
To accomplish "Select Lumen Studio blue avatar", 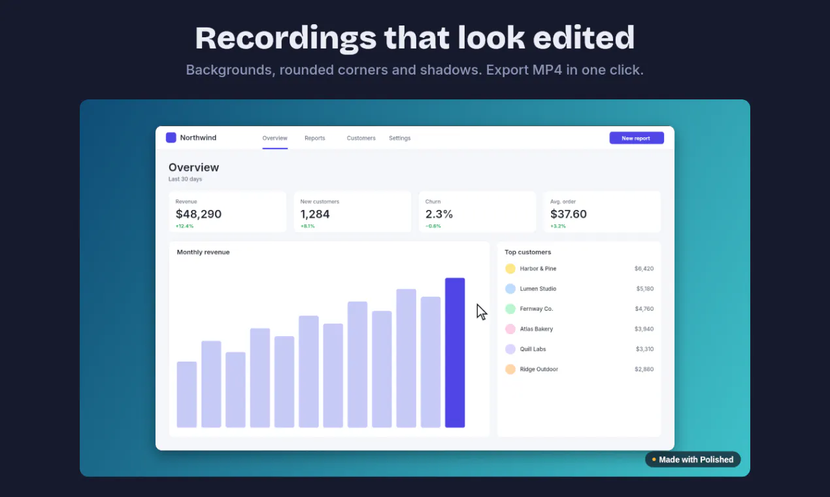I will tap(510, 288).
